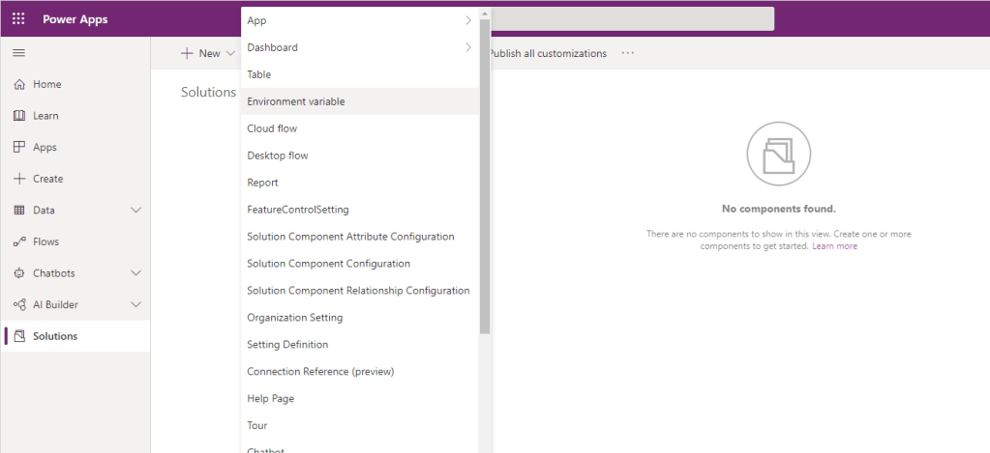Collapse the left navigation hamburger menu
The width and height of the screenshot is (990, 453).
pos(18,52)
